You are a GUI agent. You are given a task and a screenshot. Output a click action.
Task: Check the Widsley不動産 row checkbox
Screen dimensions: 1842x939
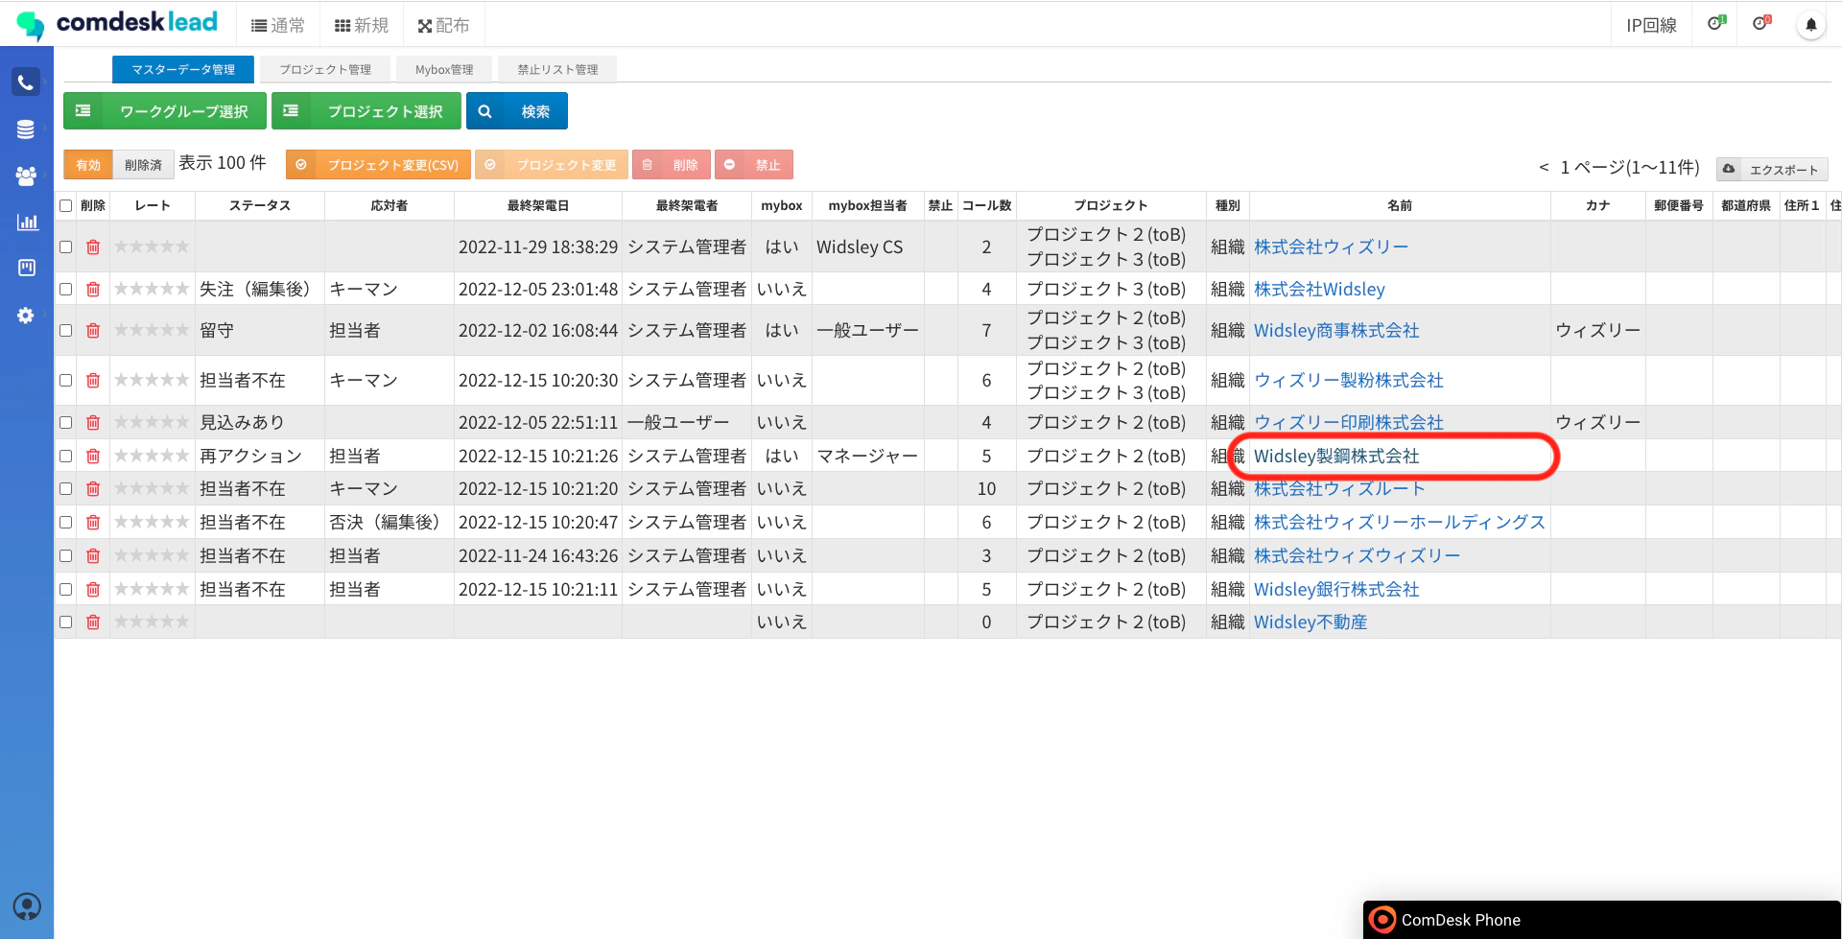66,622
